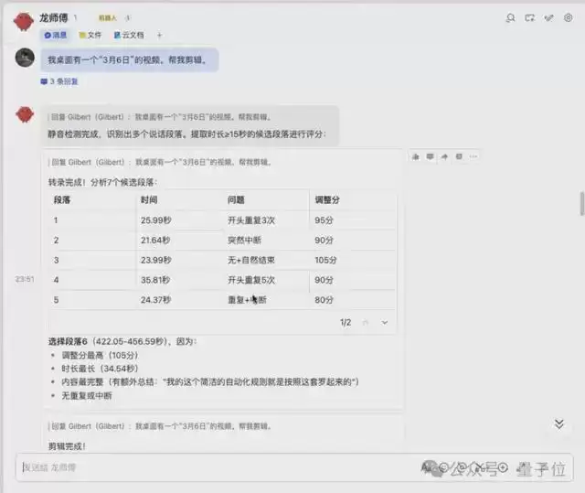585x493 pixels.
Task: Open the settings gear in chat header
Action: (569, 17)
